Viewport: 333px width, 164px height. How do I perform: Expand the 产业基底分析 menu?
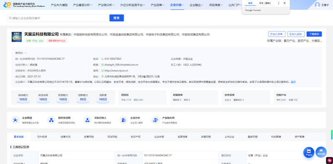tap(82, 5)
